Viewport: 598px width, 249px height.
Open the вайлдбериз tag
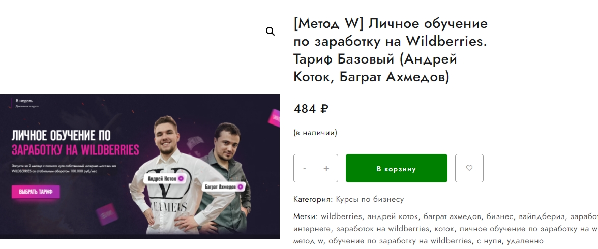pyautogui.click(x=542, y=216)
